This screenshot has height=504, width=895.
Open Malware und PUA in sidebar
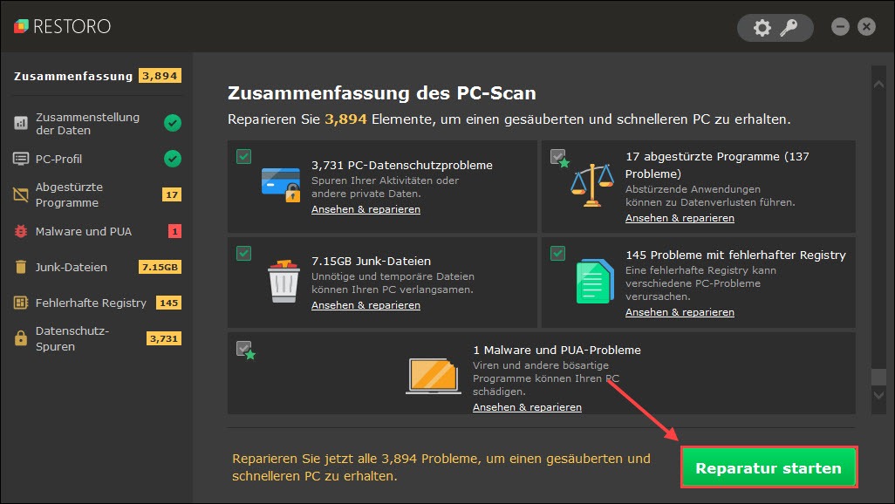(83, 231)
